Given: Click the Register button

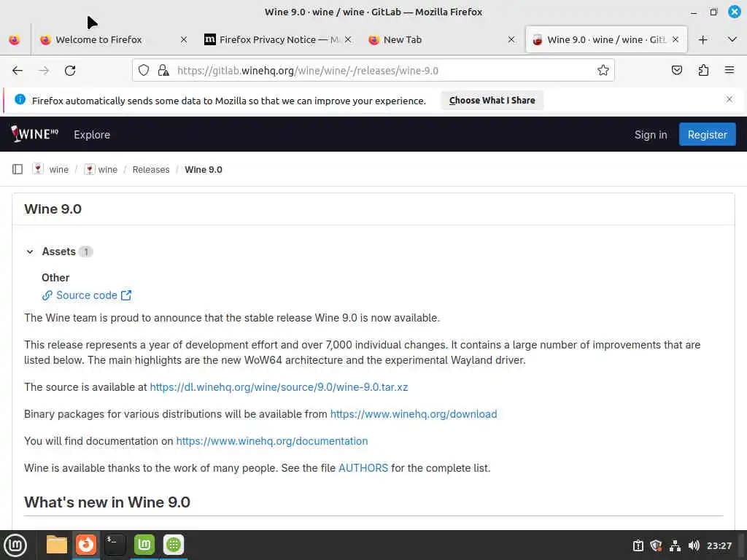Looking at the screenshot, I should [707, 135].
